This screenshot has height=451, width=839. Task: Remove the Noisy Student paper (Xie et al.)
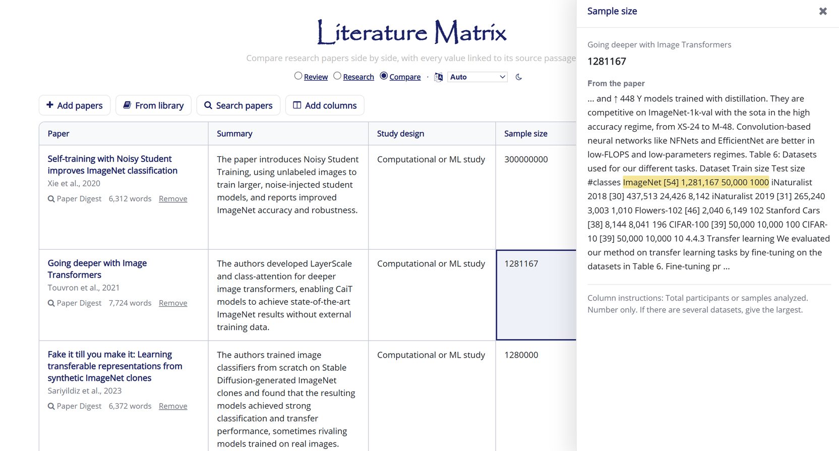coord(173,199)
